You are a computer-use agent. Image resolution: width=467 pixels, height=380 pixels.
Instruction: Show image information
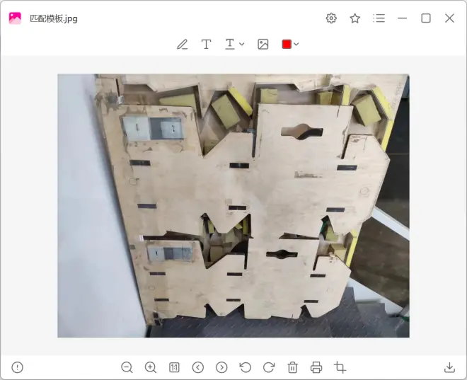click(18, 367)
